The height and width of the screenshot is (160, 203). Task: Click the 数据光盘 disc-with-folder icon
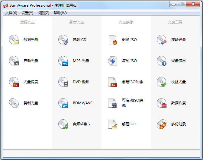coord(14,40)
